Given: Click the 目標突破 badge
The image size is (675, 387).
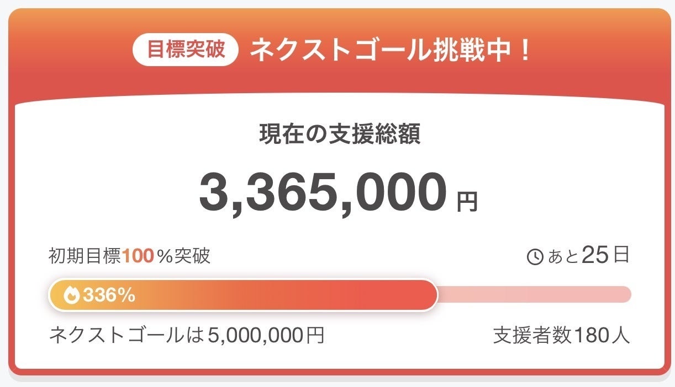Looking at the screenshot, I should point(186,51).
